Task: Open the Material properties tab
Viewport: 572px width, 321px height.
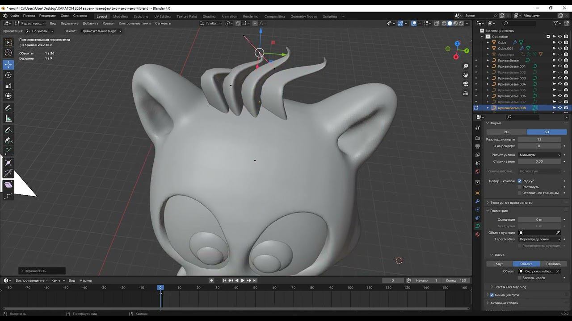Action: (477, 235)
